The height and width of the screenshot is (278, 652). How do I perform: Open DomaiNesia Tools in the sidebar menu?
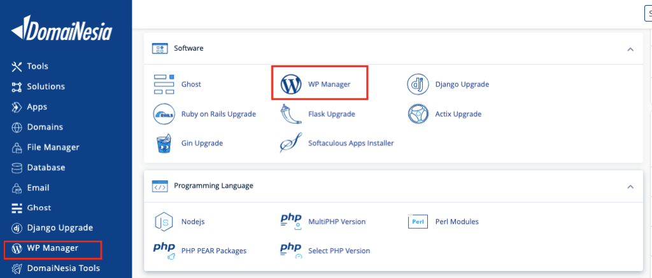coord(64,268)
